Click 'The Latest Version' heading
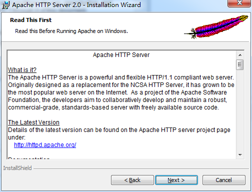The width and height of the screenshot is (252, 192). pos(33,122)
